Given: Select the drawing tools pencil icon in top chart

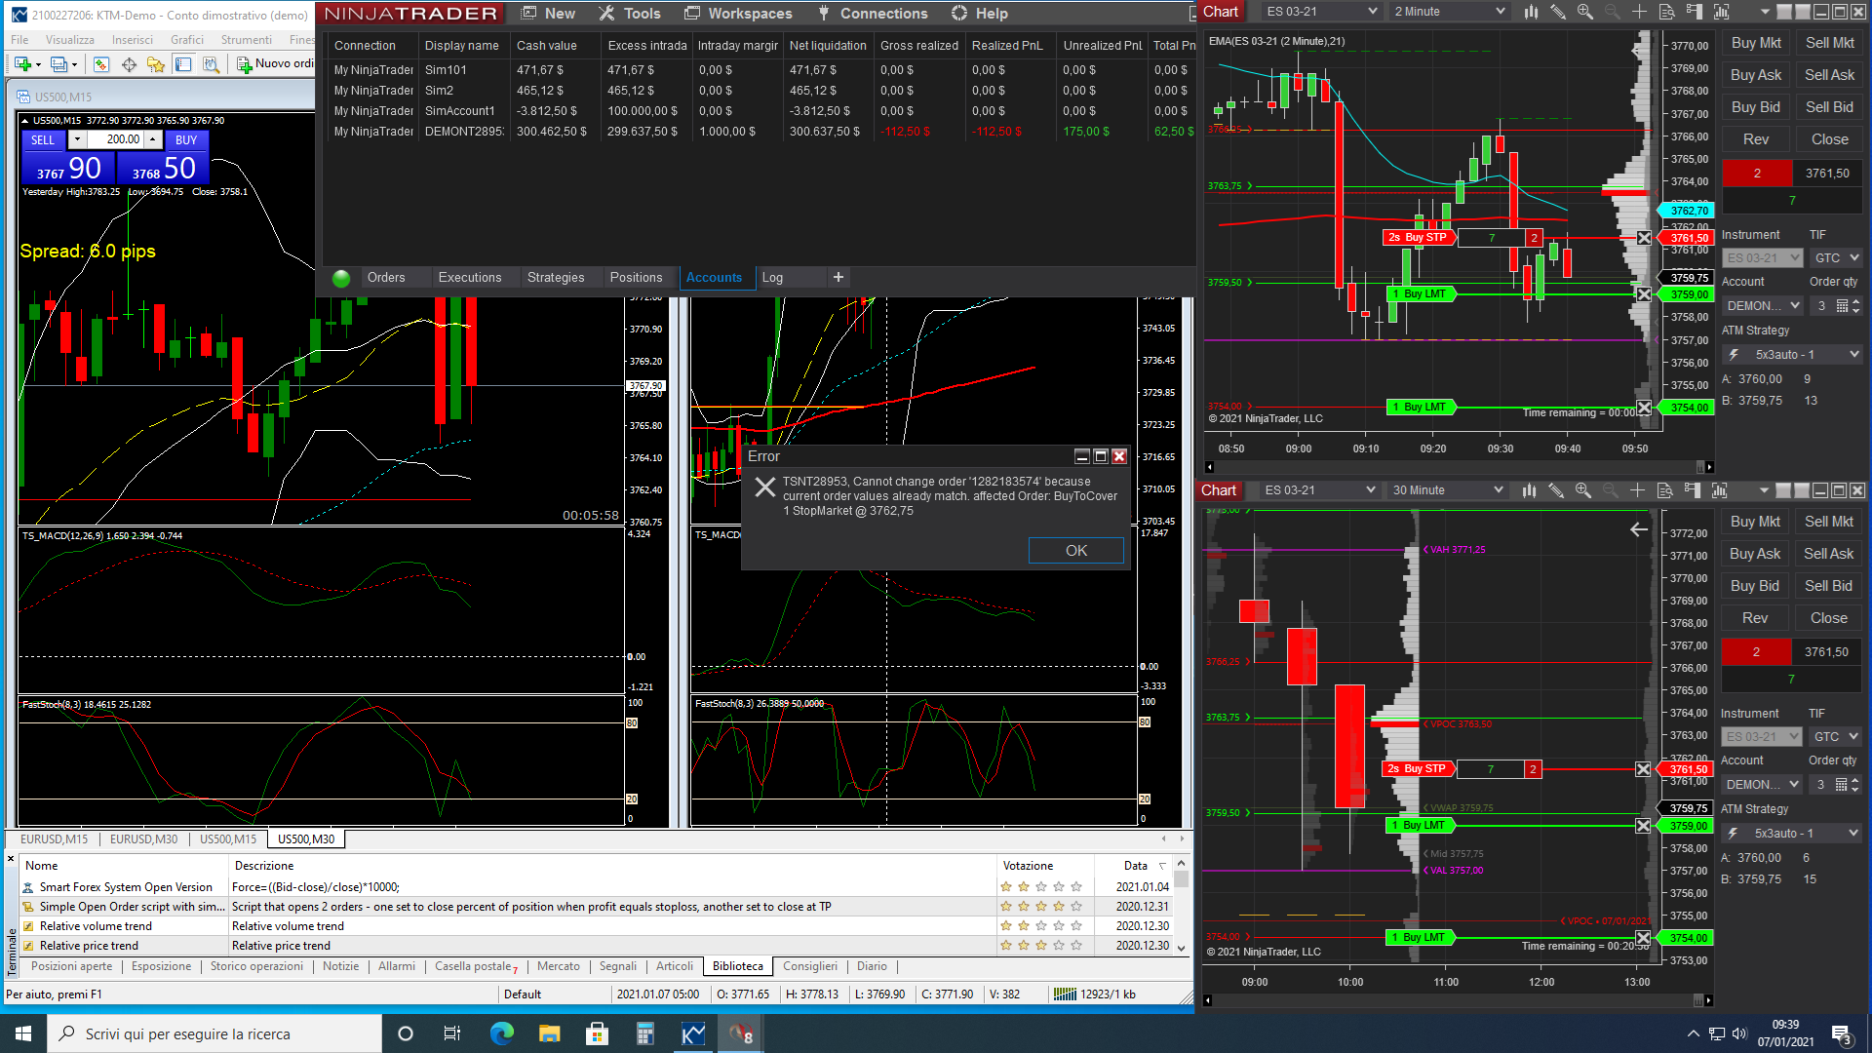Looking at the screenshot, I should pos(1558,12).
